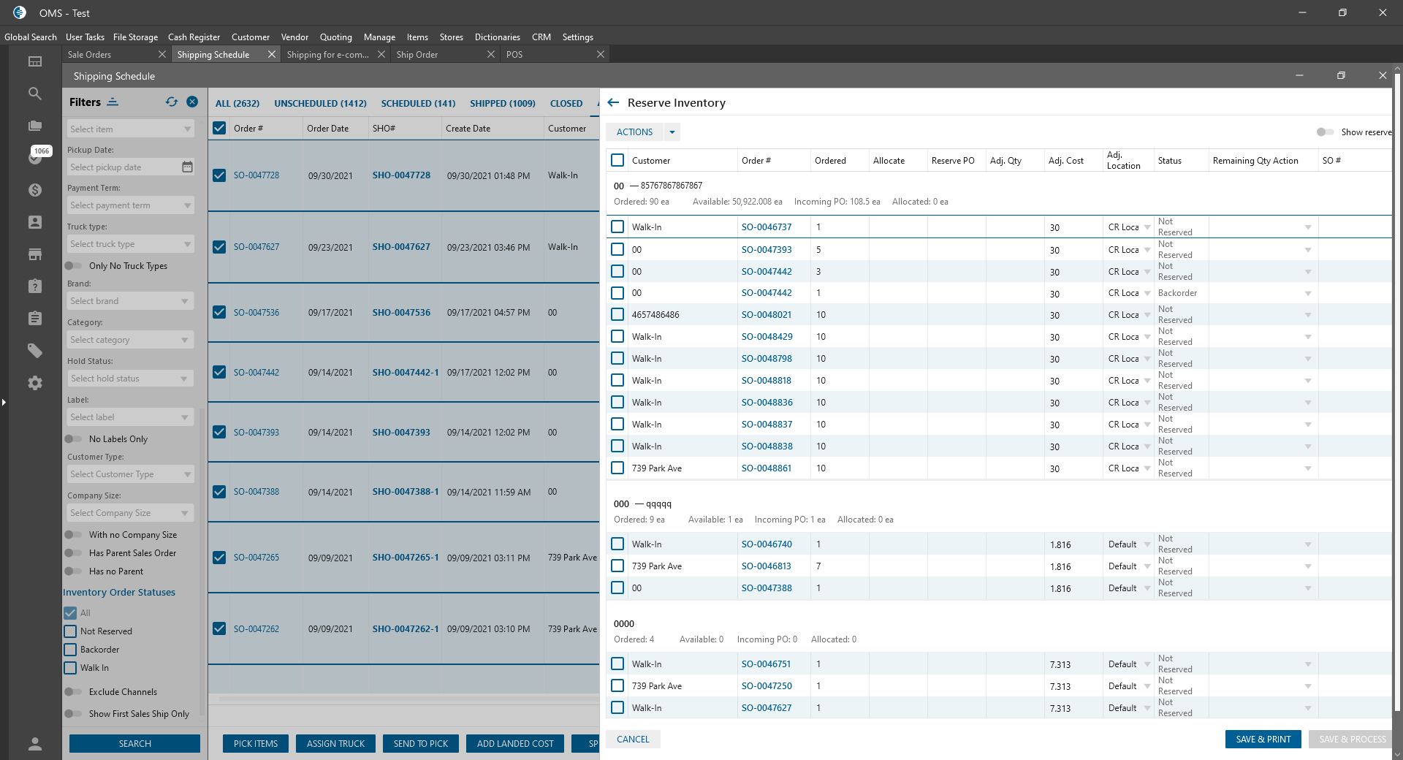Viewport: 1403px width, 760px height.
Task: Click the refresh filters icon
Action: pyautogui.click(x=172, y=102)
